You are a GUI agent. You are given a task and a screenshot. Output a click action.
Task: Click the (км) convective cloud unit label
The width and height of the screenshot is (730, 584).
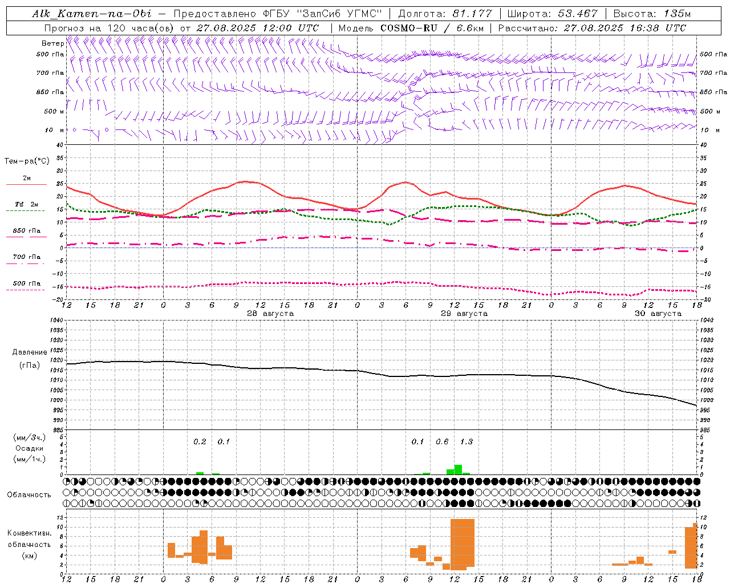click(29, 555)
